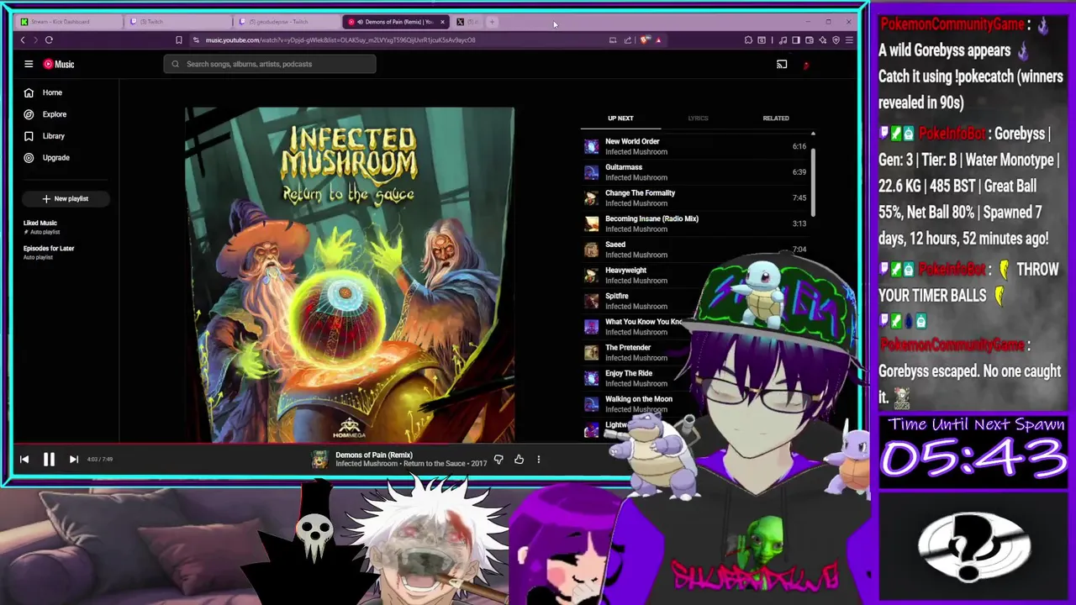Play The Pretender from queue

tap(636, 353)
